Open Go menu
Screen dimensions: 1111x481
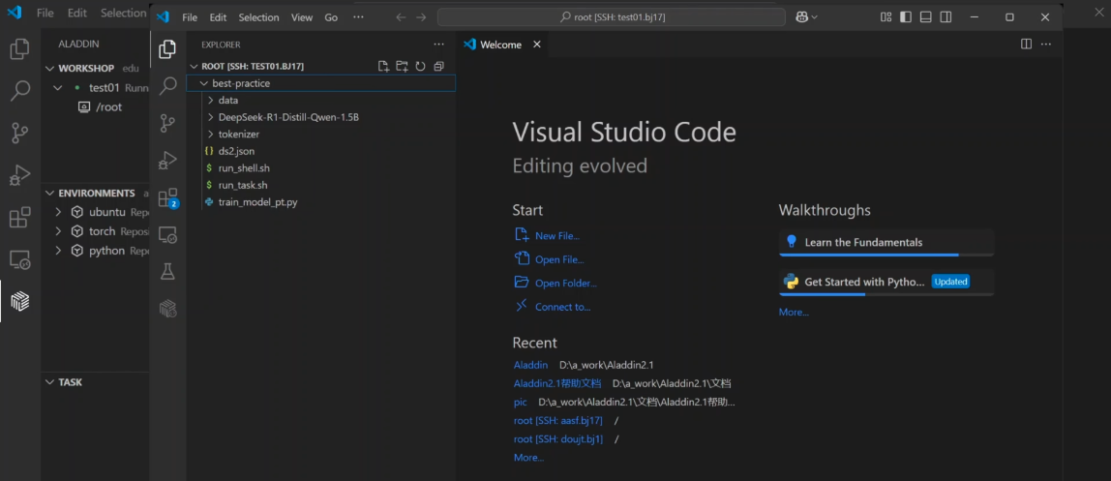coord(331,17)
